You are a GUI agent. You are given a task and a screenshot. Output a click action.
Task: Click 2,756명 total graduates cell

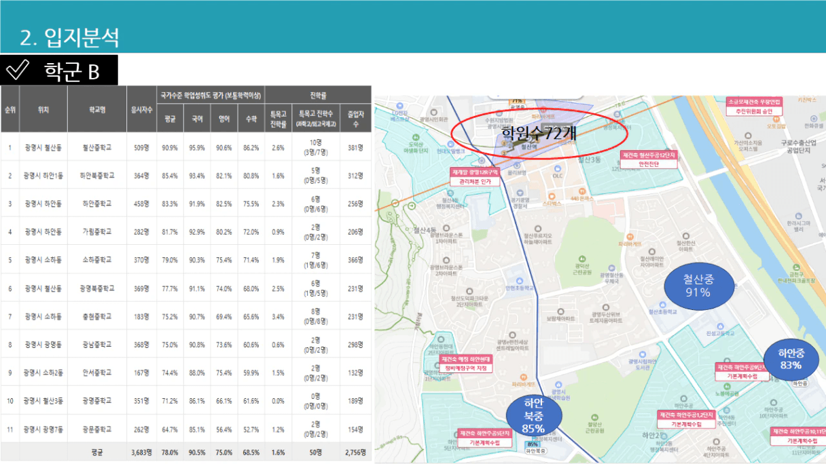point(355,451)
